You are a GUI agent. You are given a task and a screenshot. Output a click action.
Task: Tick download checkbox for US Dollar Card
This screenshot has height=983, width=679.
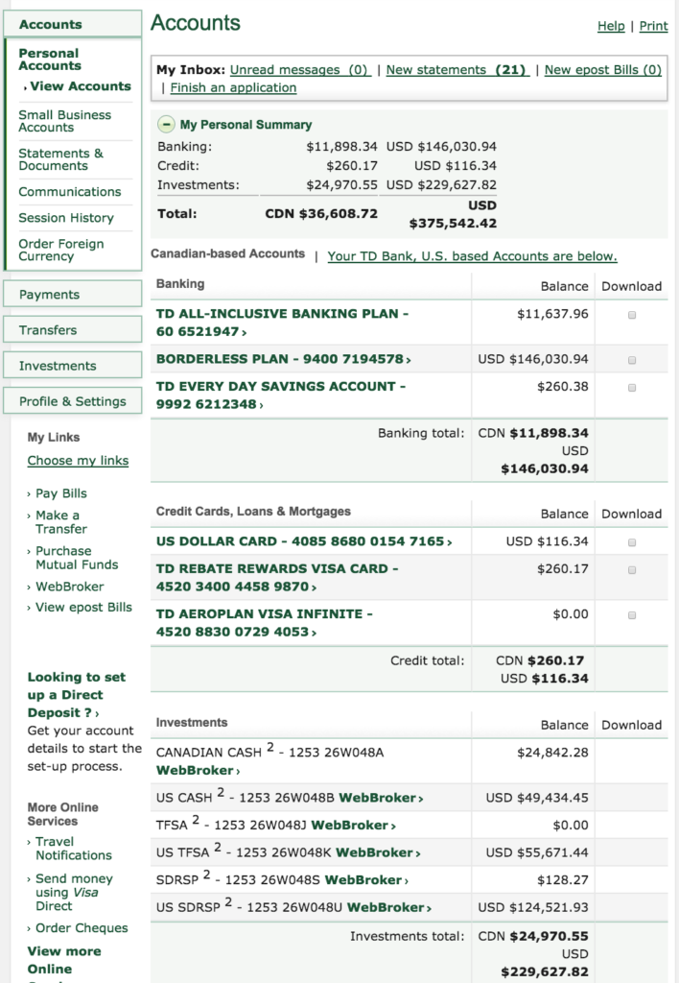632,542
